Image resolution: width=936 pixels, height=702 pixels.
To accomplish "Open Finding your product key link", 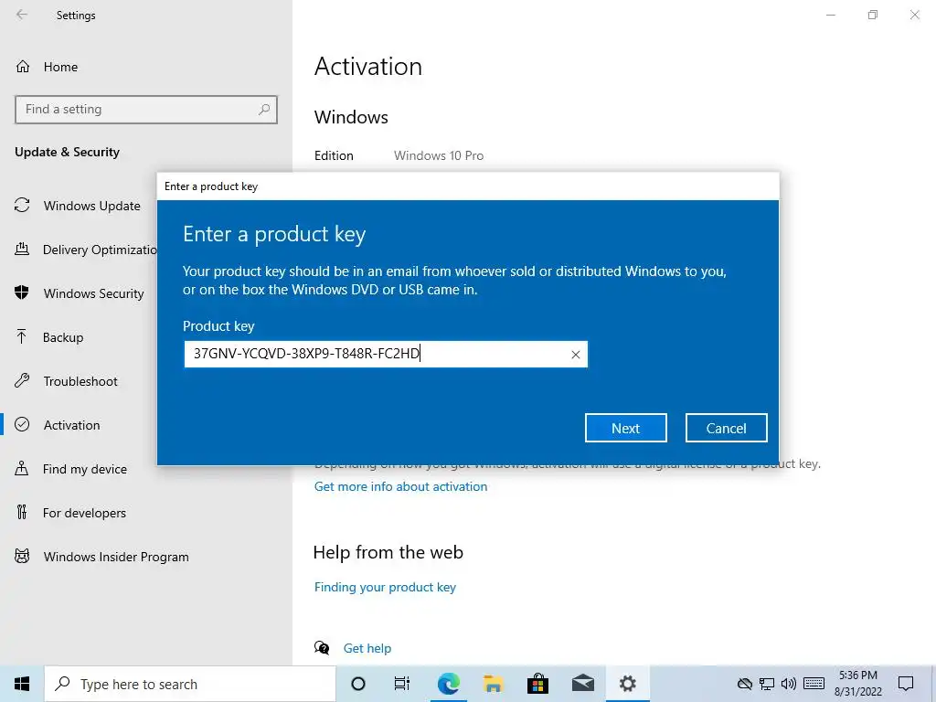I will click(x=385, y=588).
